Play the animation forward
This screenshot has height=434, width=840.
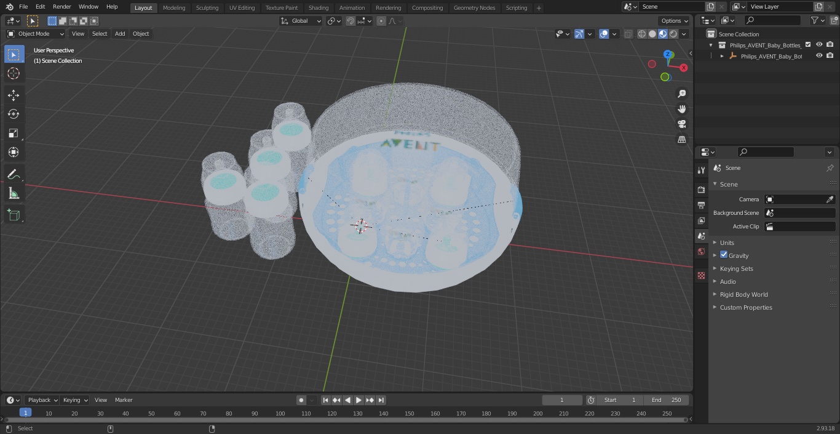pos(359,400)
